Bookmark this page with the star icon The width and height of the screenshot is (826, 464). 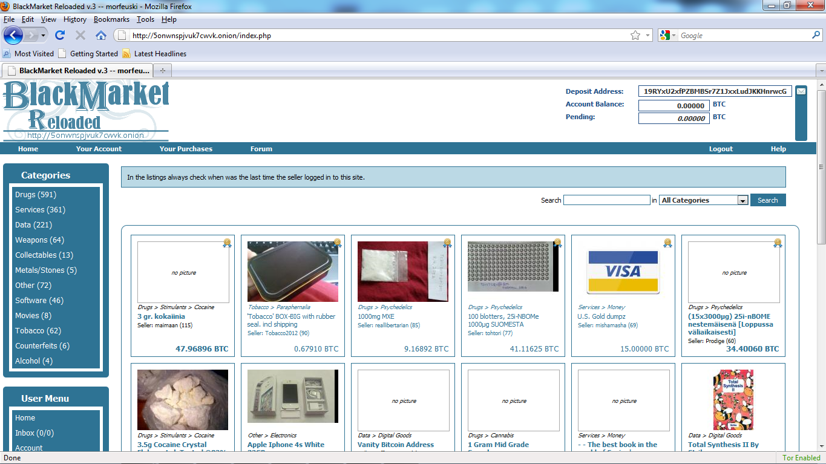click(635, 36)
